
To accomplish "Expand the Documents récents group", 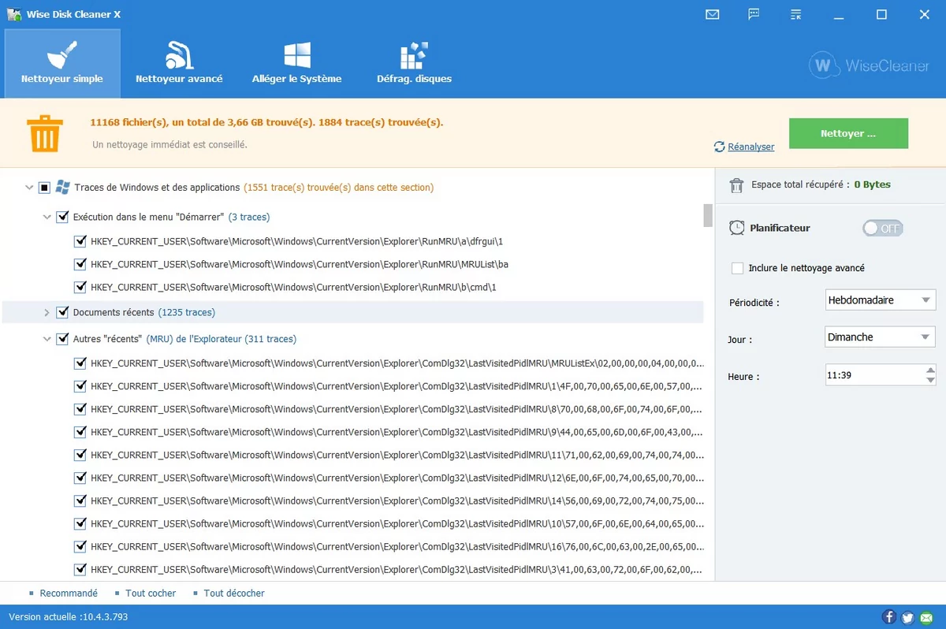I will (47, 313).
